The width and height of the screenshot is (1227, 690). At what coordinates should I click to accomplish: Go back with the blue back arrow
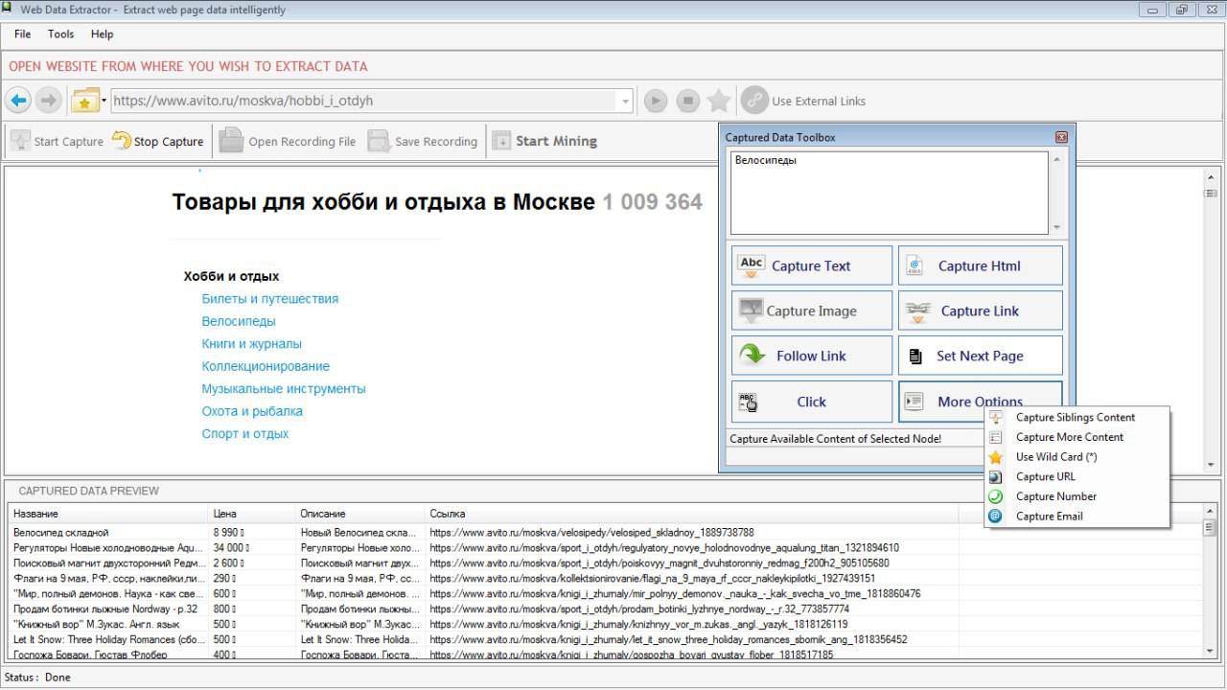[x=18, y=101]
